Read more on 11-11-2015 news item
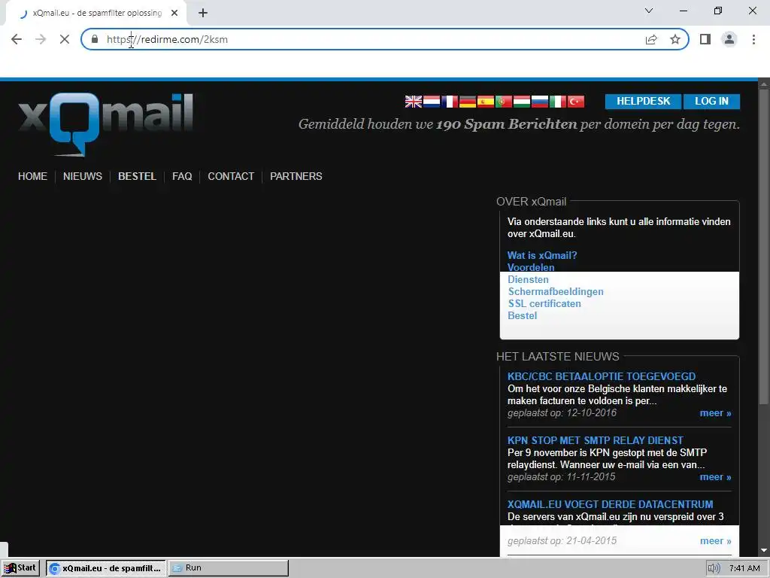Image resolution: width=770 pixels, height=578 pixels. click(716, 476)
